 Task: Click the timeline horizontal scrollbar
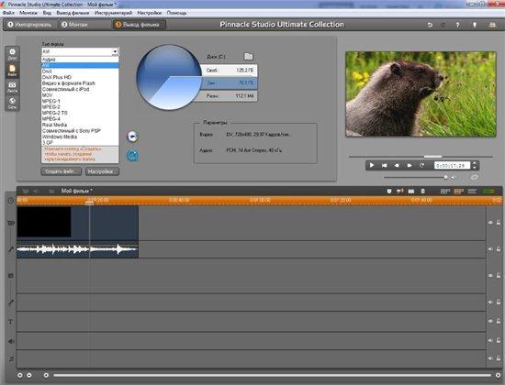click(x=272, y=375)
